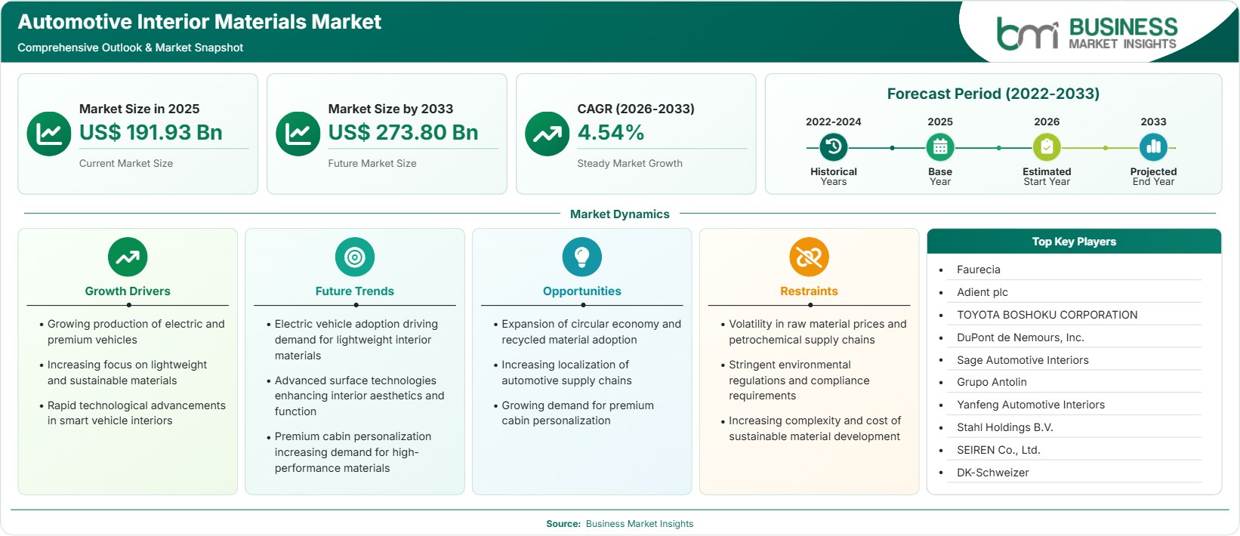Click the Business Market Insights source link

tap(640, 524)
